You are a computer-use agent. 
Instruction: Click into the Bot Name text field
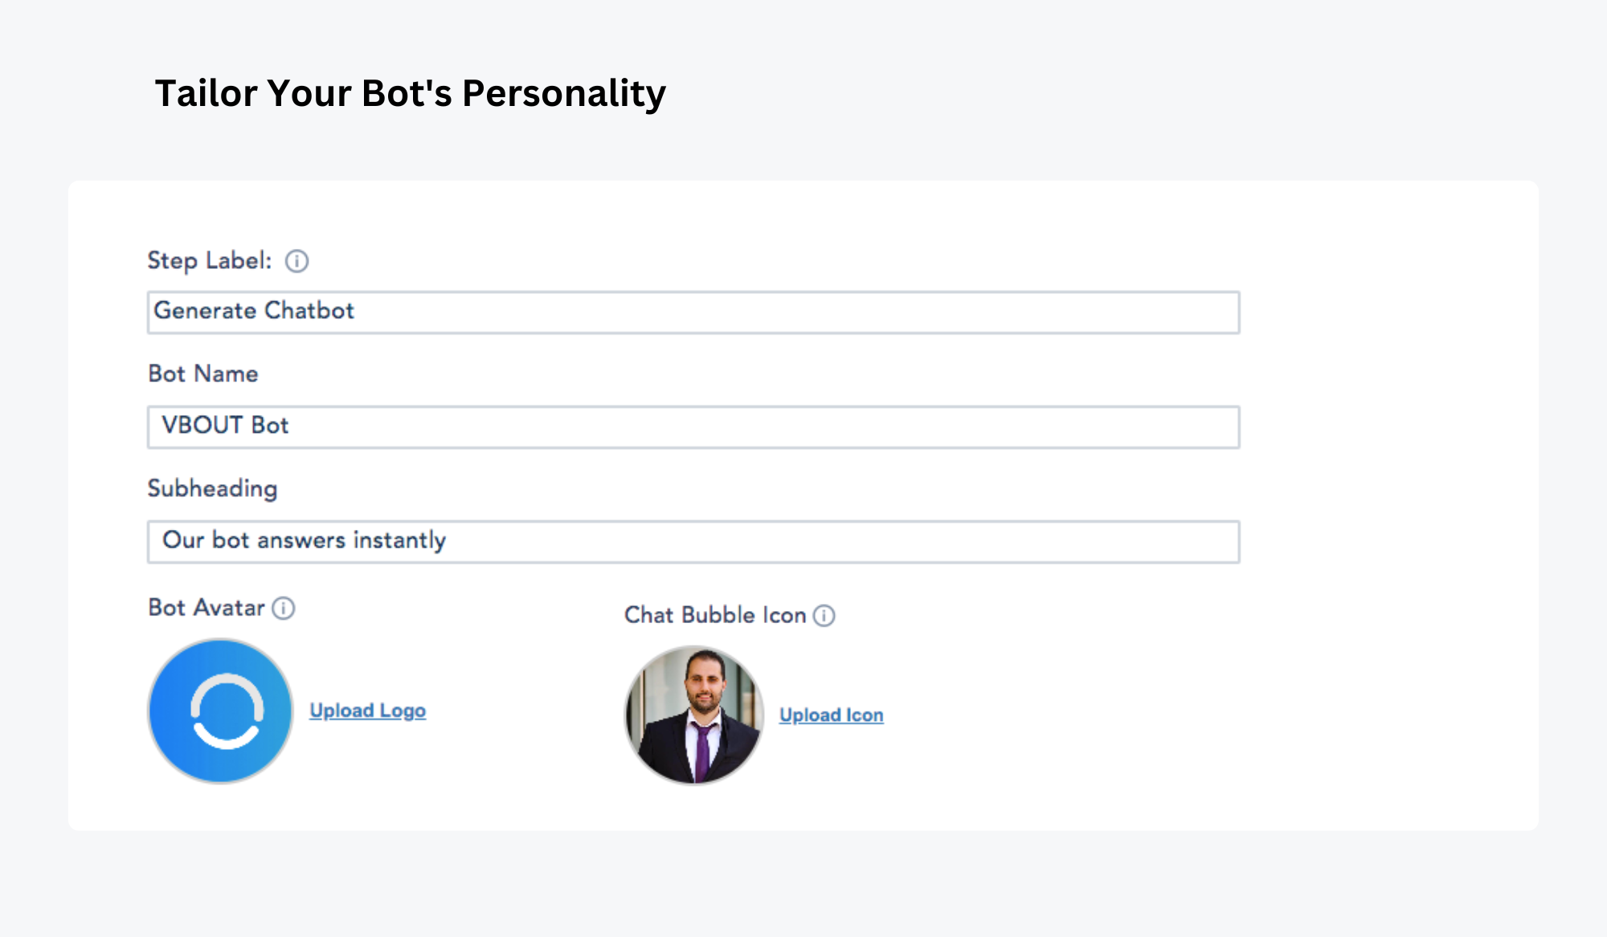point(693,427)
